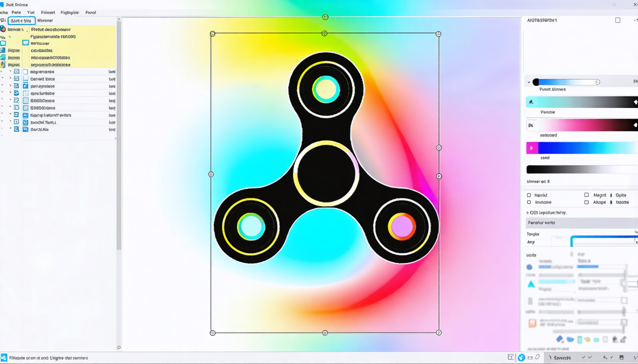
Task: Click the blue circular icon in status bar
Action: coord(521,358)
